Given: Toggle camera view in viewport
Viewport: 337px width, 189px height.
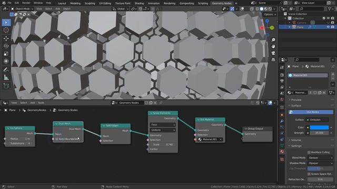Looking at the screenshot, I should click(273, 53).
